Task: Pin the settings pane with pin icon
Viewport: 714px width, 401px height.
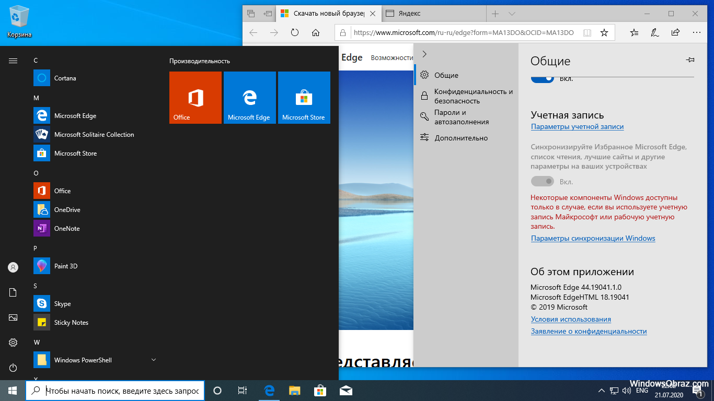Action: [690, 61]
